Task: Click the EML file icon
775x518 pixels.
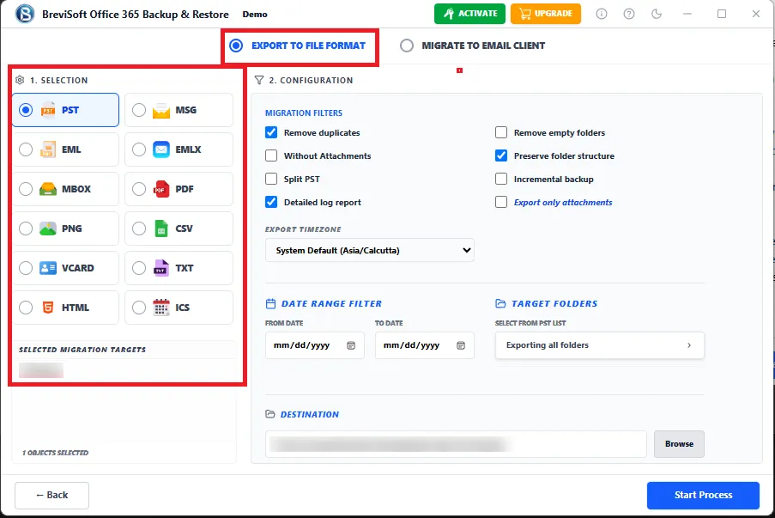Action: click(48, 149)
